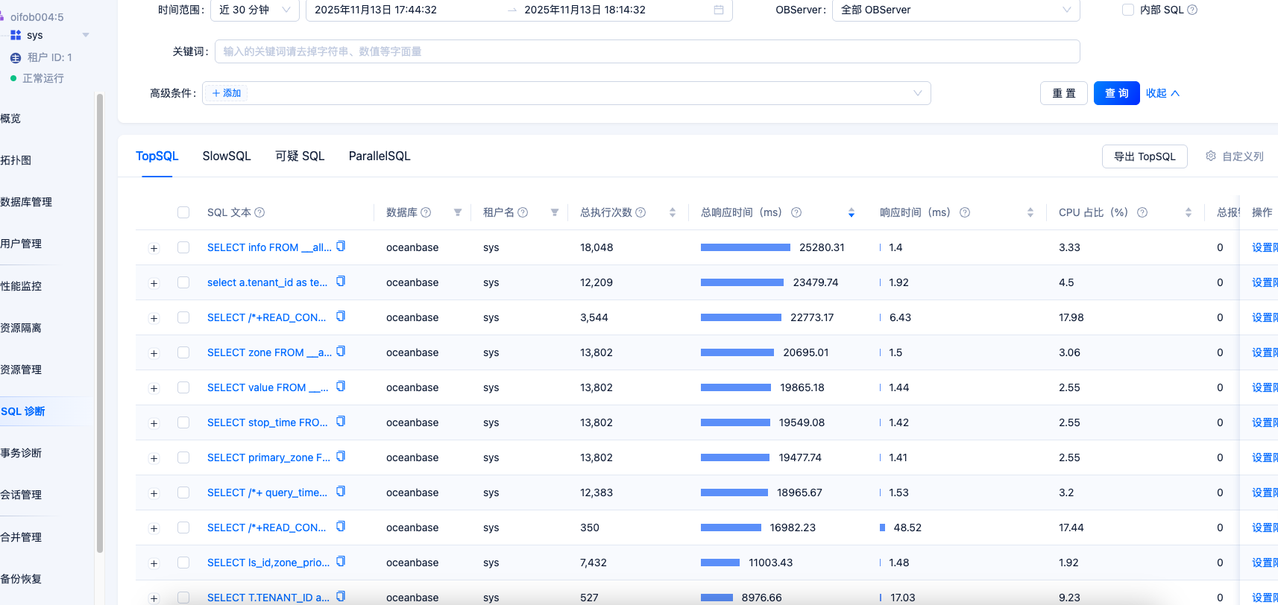The image size is (1278, 605).
Task: Enable the 内部 SQL checkbox
Action: [1128, 10]
